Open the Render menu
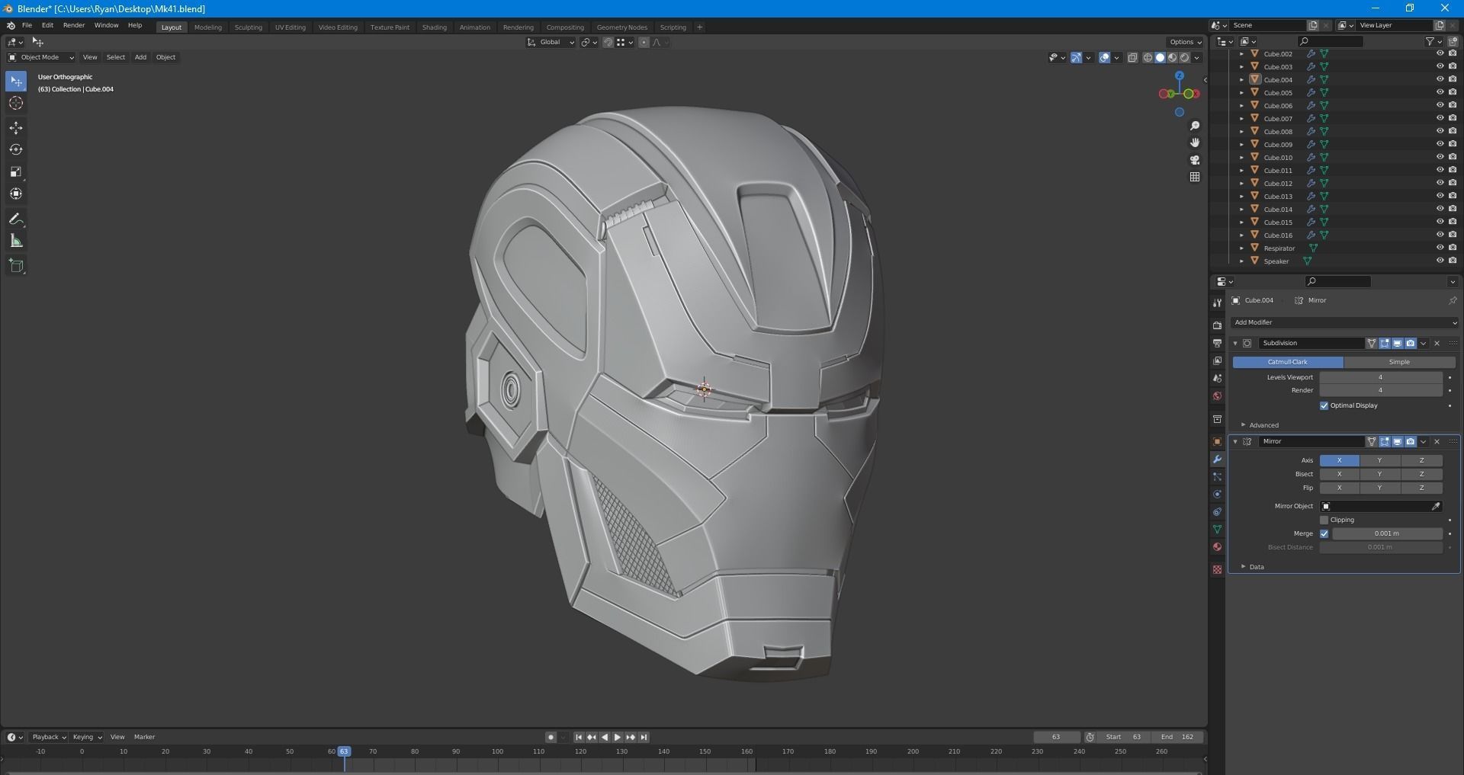Viewport: 1464px width, 775px height. (x=73, y=25)
